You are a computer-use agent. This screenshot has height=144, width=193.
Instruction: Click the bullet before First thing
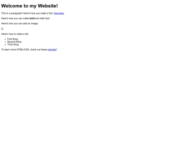[5, 39]
